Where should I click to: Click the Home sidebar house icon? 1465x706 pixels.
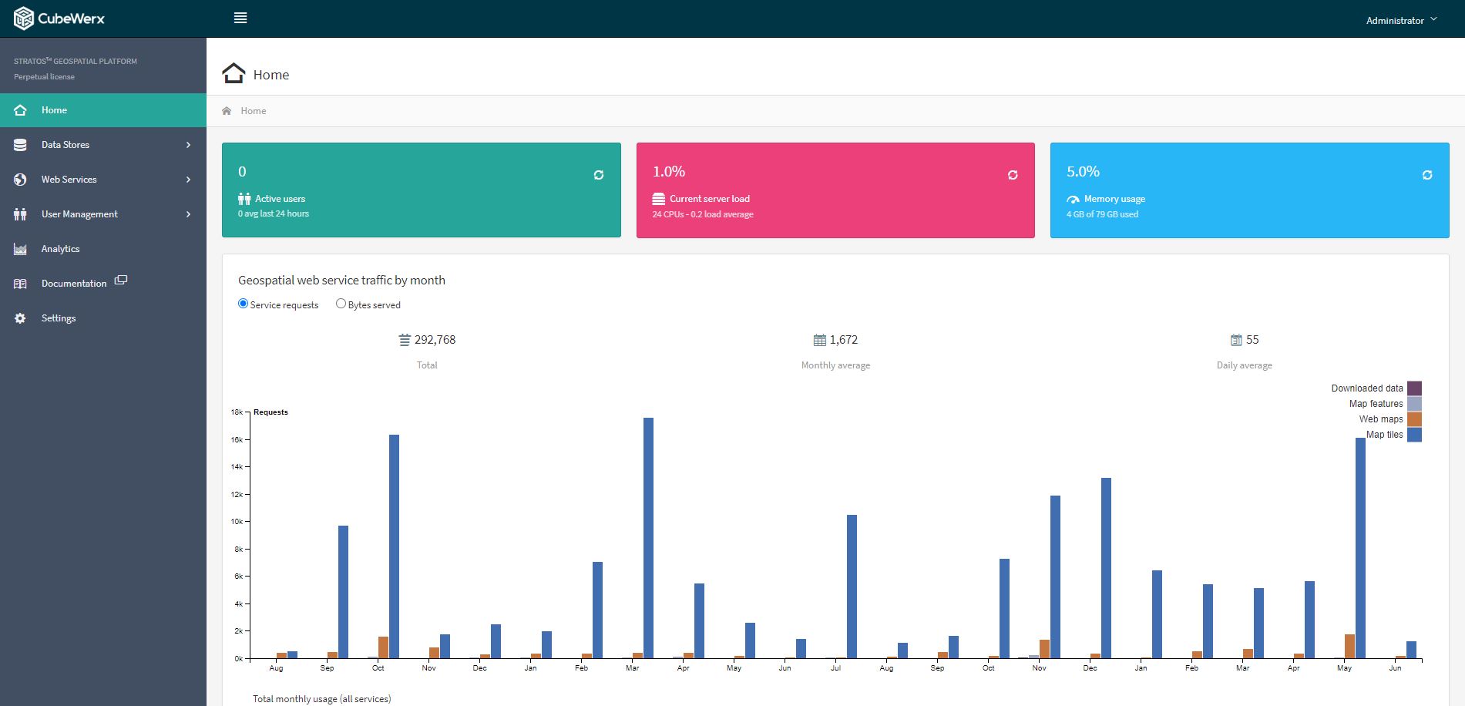21,110
